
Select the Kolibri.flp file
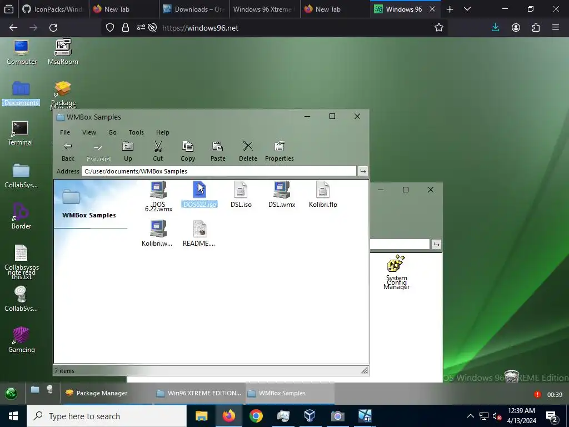coord(323,194)
